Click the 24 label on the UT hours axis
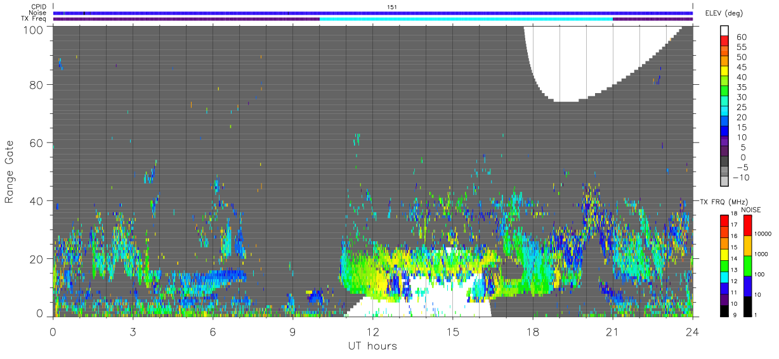Screen dimensions: 779x359 (x=693, y=331)
